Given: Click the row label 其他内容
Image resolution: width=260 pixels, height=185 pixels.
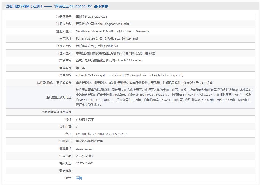Looking at the screenshot, I should click(x=65, y=126).
